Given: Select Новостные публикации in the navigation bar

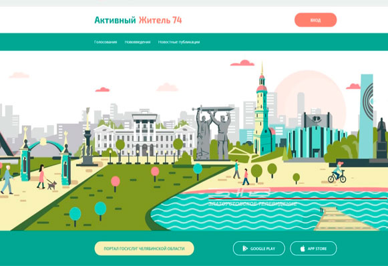Looking at the screenshot, I should click(x=179, y=42).
